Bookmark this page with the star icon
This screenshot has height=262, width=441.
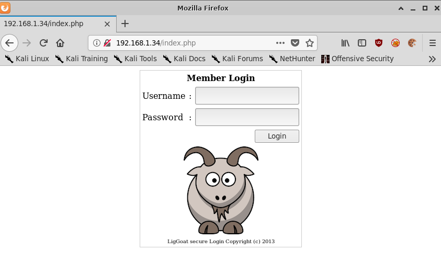(309, 43)
